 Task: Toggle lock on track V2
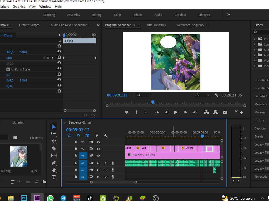(x=76, y=149)
